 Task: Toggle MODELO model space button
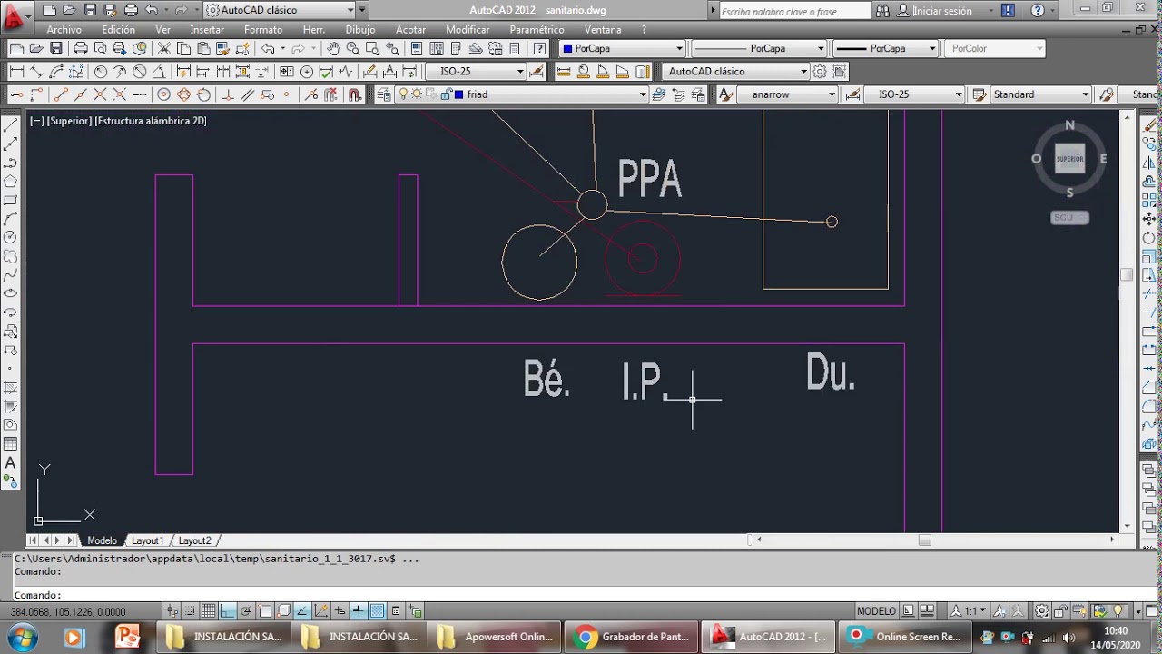click(x=876, y=611)
